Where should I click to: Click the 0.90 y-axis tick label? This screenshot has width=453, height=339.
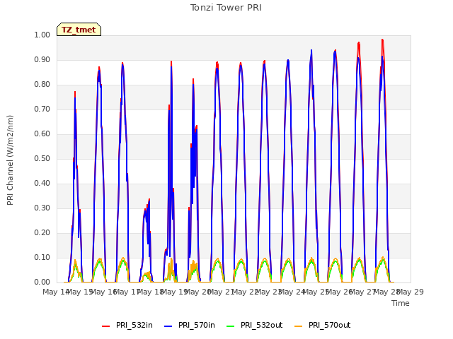coord(42,59)
